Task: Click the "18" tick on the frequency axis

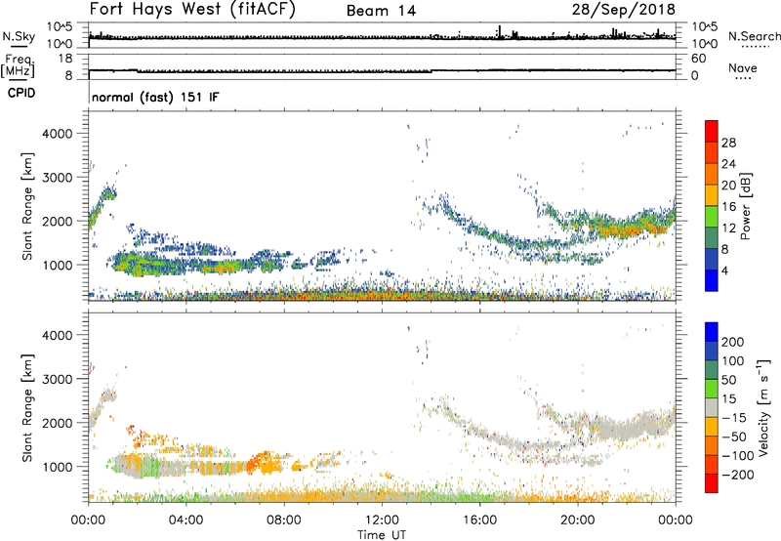Action: pos(65,59)
